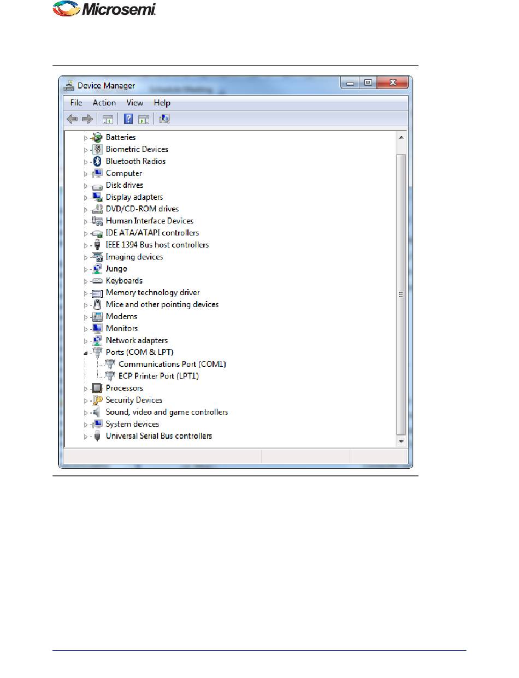Select the Modems icon
The image size is (519, 678).
tap(97, 316)
